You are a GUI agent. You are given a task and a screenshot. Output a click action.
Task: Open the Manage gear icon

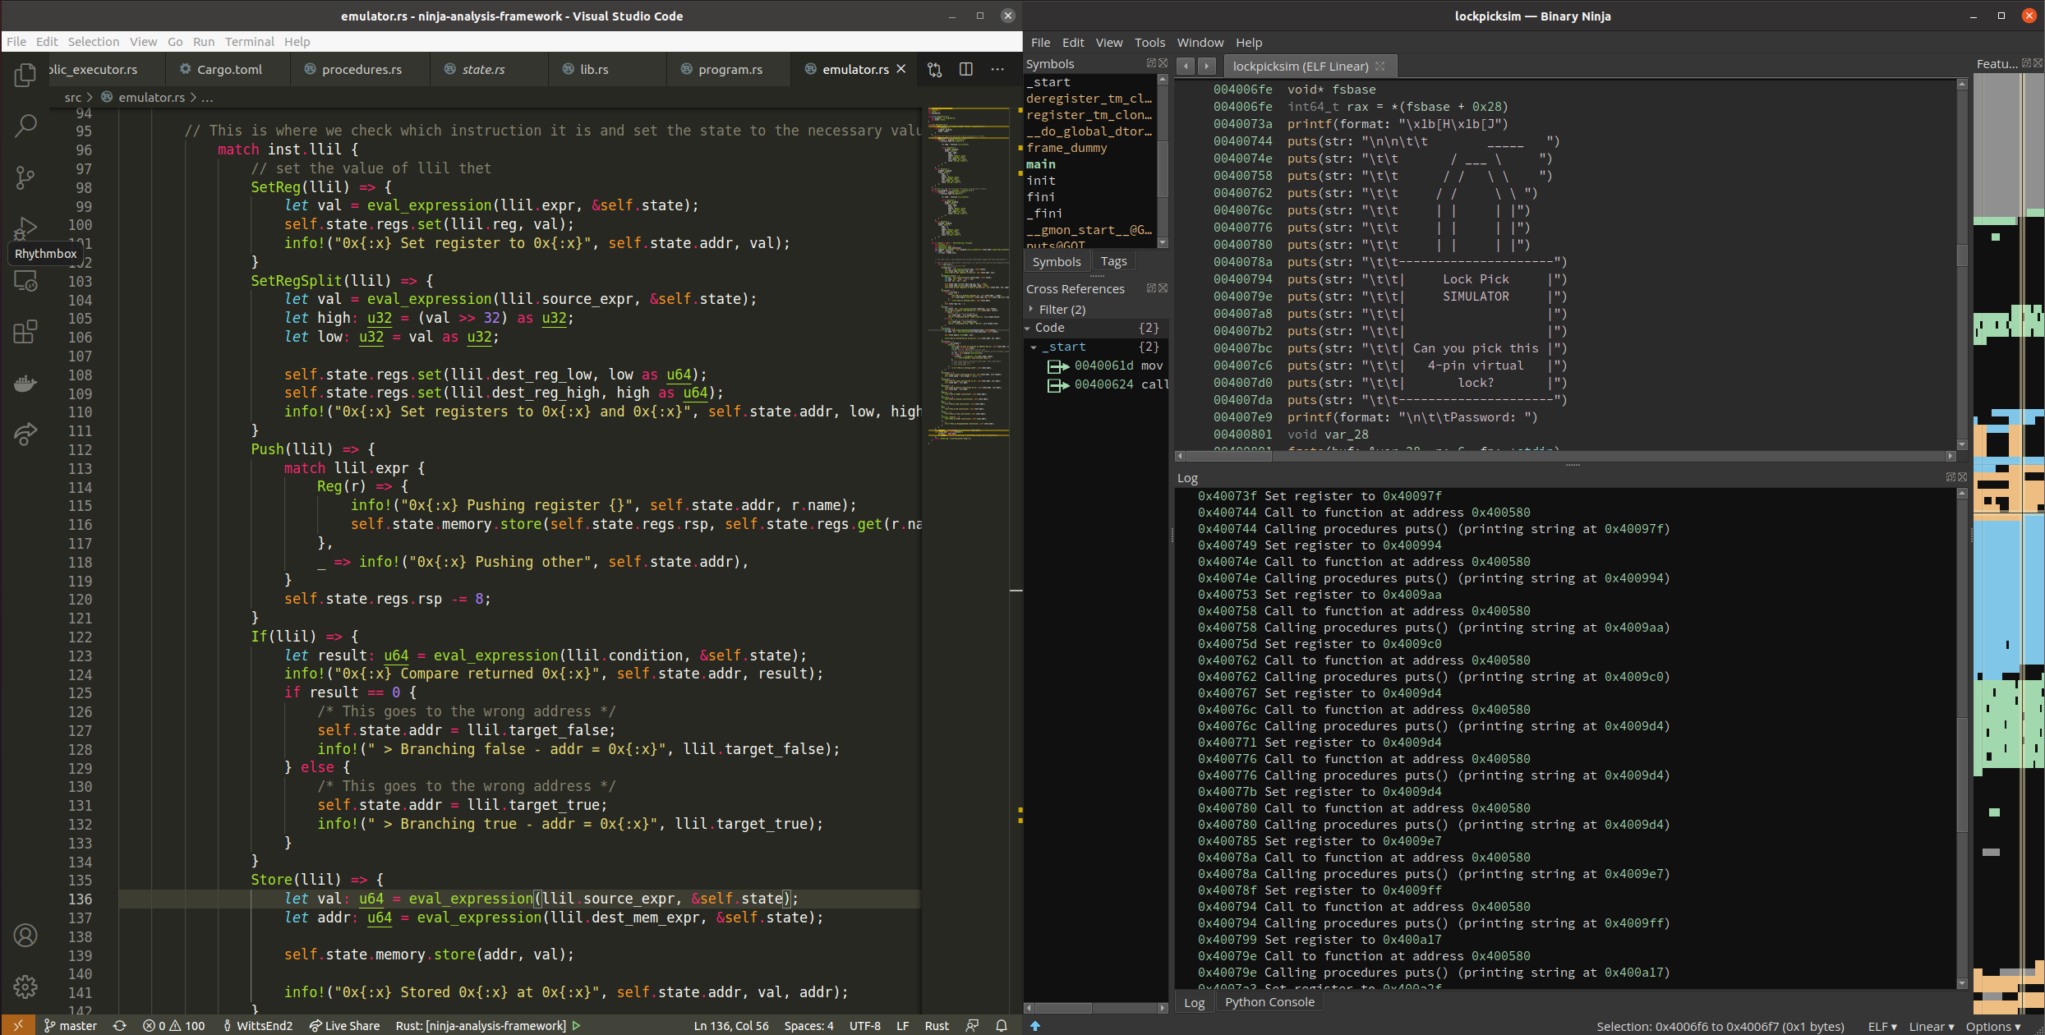point(25,986)
